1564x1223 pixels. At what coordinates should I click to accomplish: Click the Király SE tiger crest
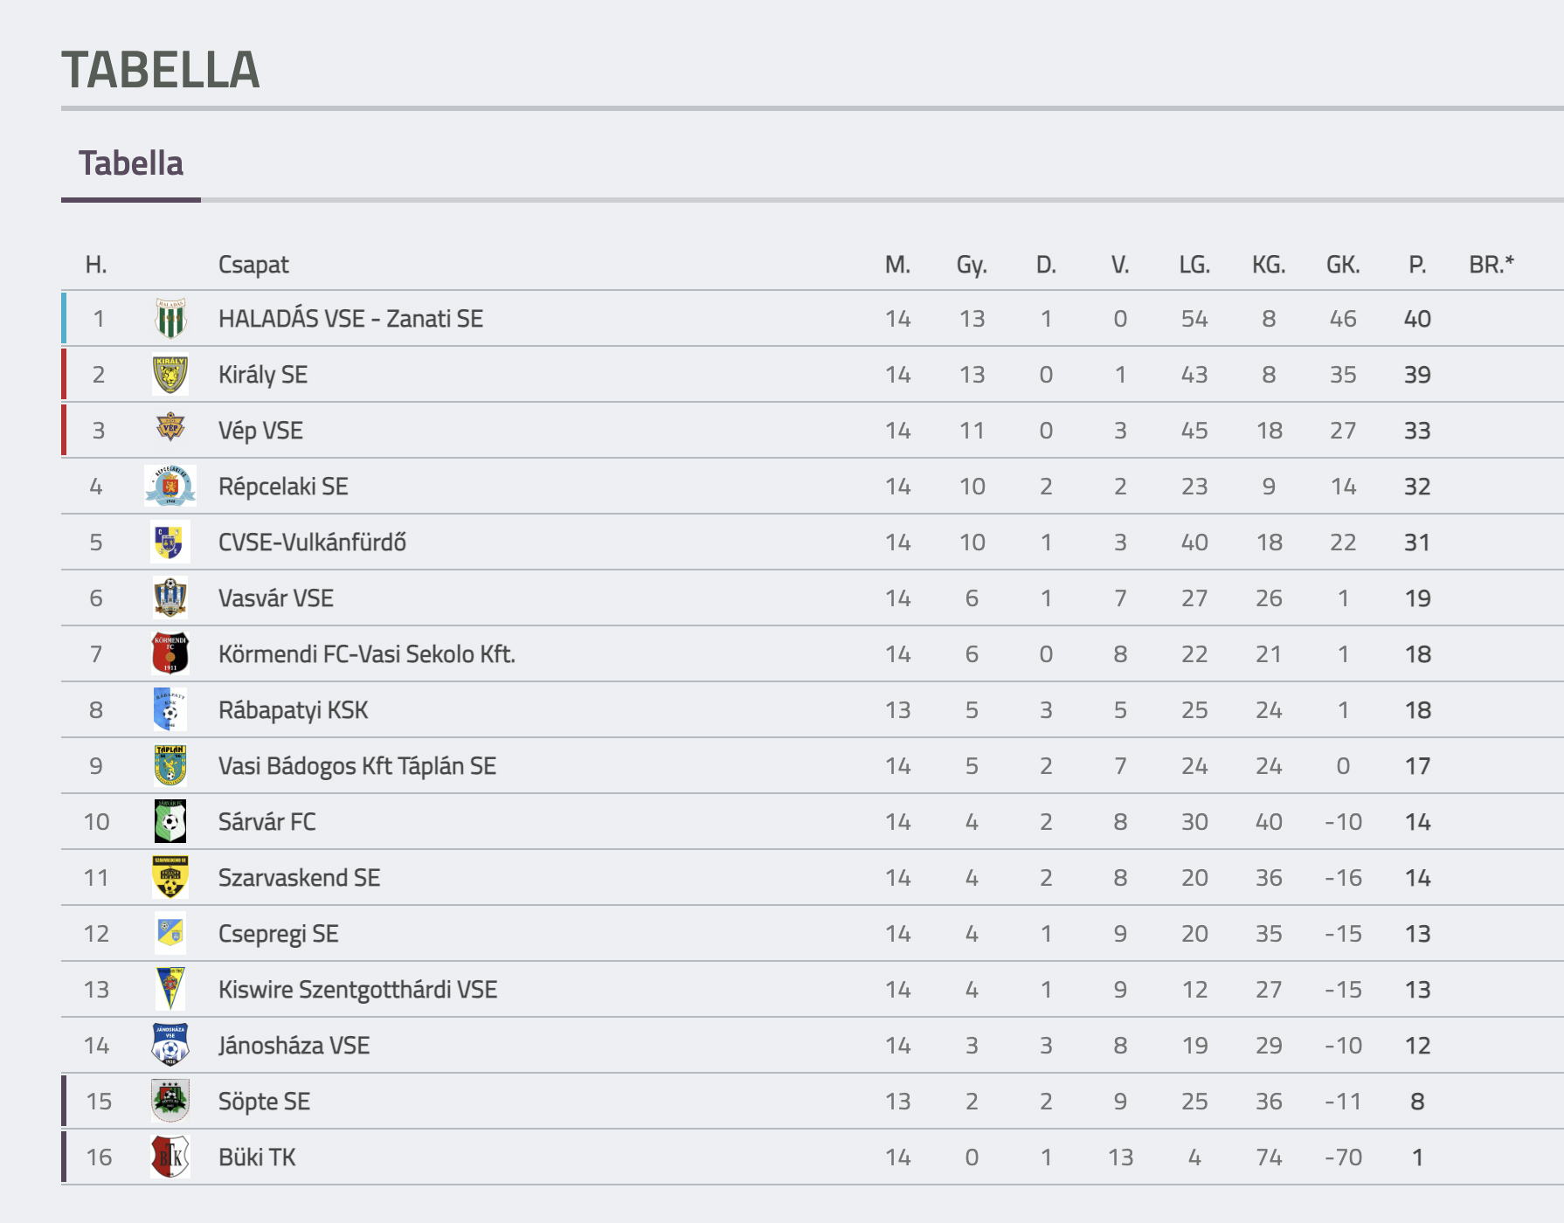pos(170,375)
